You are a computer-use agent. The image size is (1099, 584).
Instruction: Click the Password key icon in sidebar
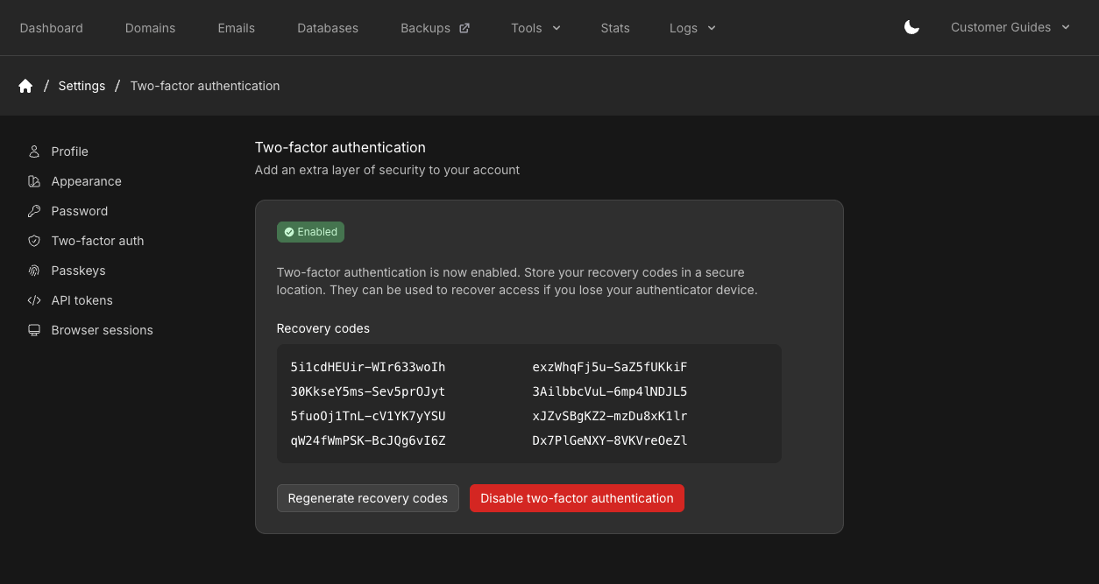pos(34,211)
